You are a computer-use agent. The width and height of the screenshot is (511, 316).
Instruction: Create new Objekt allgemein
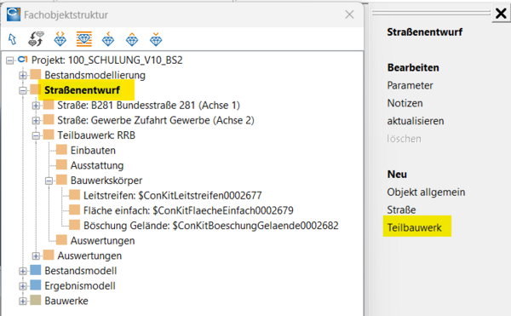click(x=426, y=192)
